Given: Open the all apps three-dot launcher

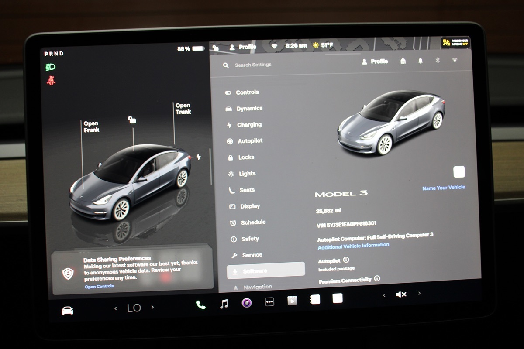Looking at the screenshot, I should [269, 302].
